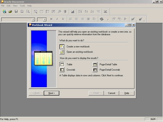Click the New Workbook toolbar icon
163x122 pixels.
pyautogui.click(x=5, y=12)
